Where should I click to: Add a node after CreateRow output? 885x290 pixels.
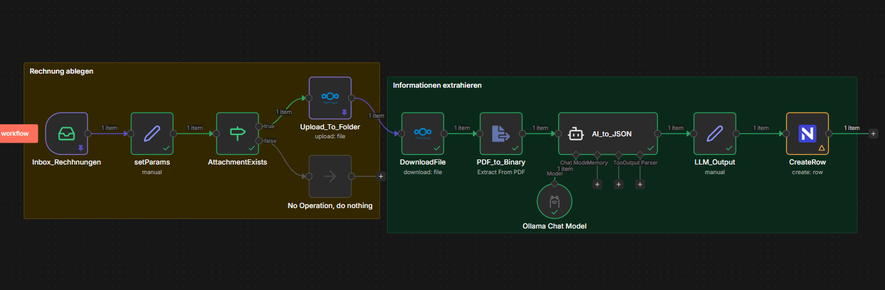click(x=873, y=133)
